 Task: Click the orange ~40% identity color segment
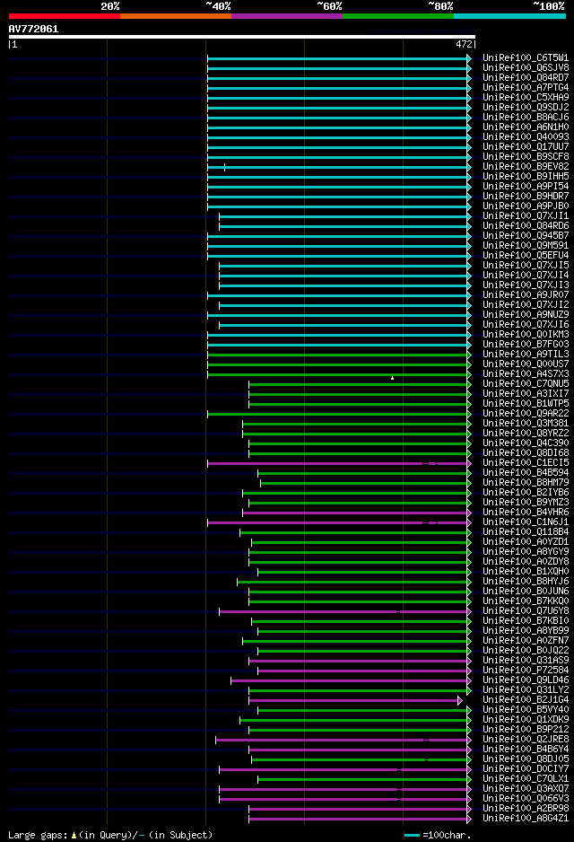tap(176, 16)
